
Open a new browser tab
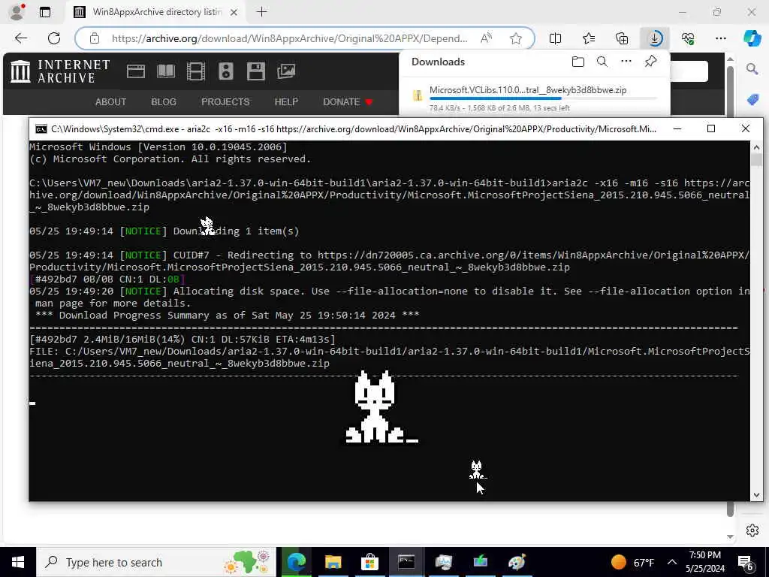click(x=262, y=12)
